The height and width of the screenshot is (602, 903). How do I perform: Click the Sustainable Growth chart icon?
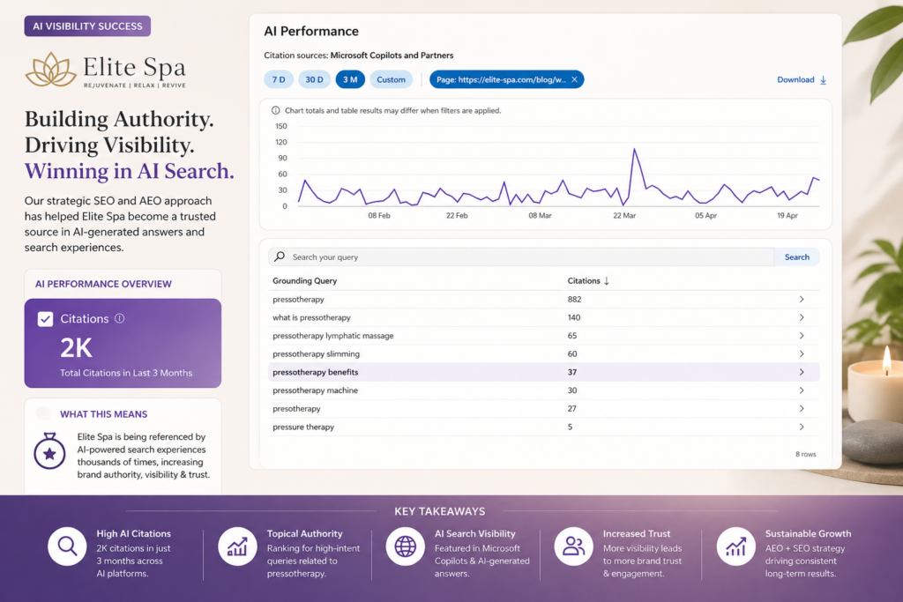pyautogui.click(x=735, y=546)
